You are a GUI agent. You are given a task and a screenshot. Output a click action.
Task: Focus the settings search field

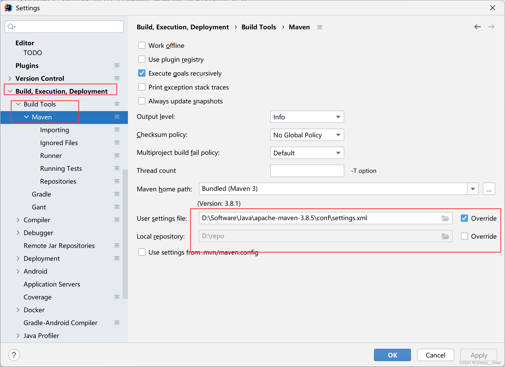64,27
